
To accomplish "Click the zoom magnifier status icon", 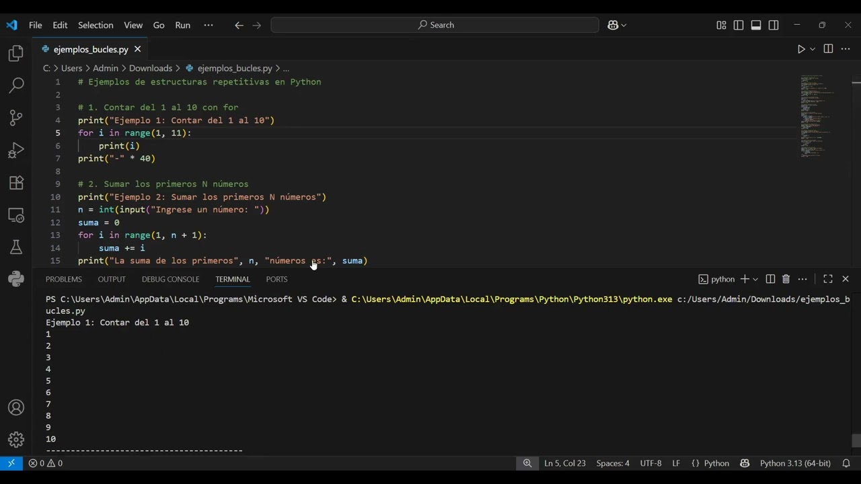I will tap(527, 463).
